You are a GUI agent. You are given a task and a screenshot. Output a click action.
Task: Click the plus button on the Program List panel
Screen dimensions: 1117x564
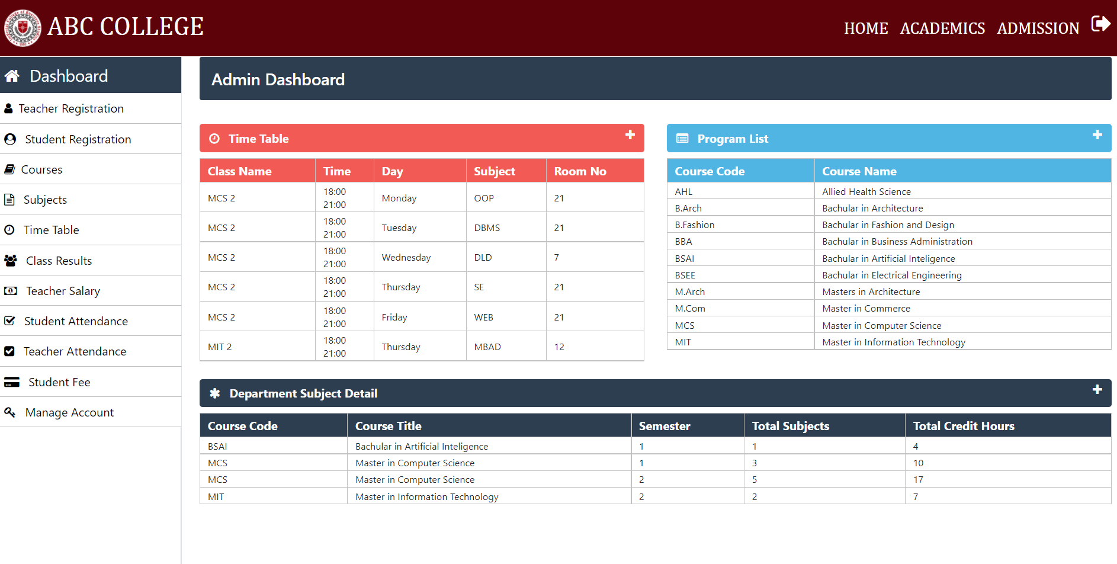1097,135
